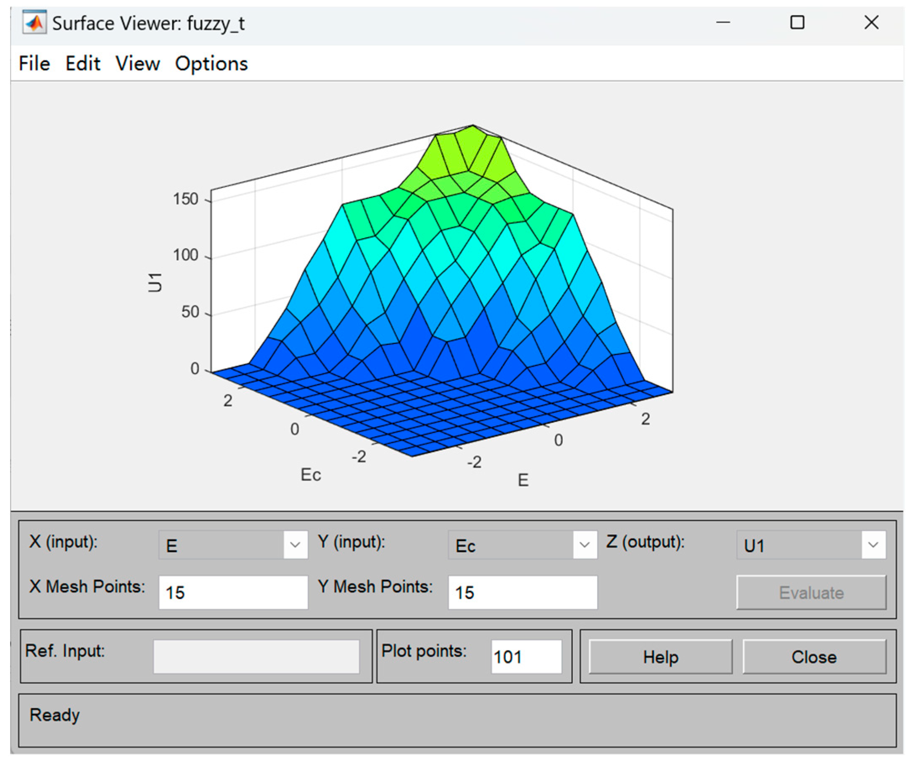Maximize the Surface Viewer window
Image resolution: width=909 pixels, height=762 pixels.
tap(797, 23)
